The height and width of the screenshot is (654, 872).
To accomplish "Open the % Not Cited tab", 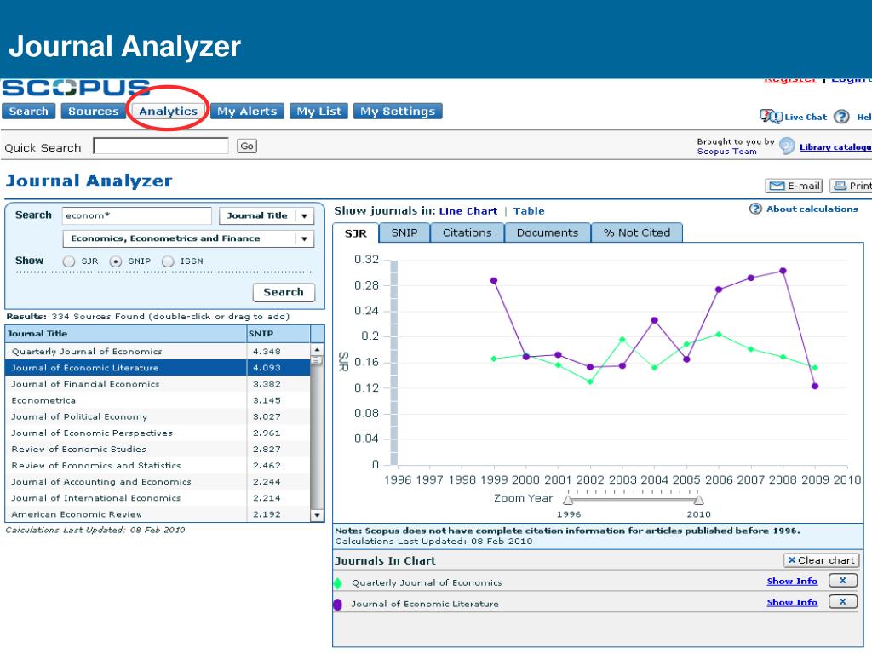I will click(637, 233).
